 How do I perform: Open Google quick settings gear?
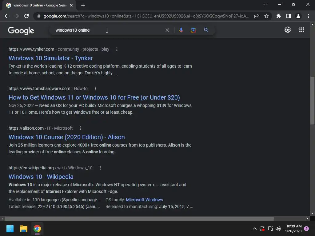pyautogui.click(x=288, y=30)
